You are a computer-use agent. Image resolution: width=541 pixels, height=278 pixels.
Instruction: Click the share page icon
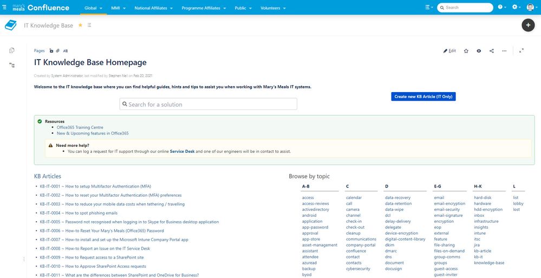pyautogui.click(x=492, y=51)
